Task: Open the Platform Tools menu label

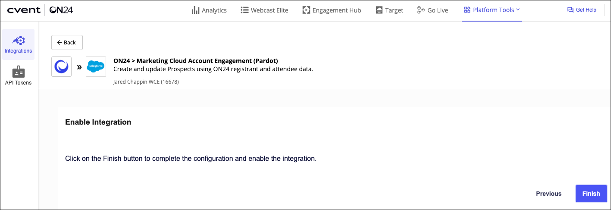Action: pos(493,9)
